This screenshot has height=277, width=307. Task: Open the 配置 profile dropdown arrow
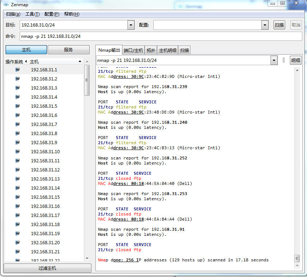tap(265, 25)
